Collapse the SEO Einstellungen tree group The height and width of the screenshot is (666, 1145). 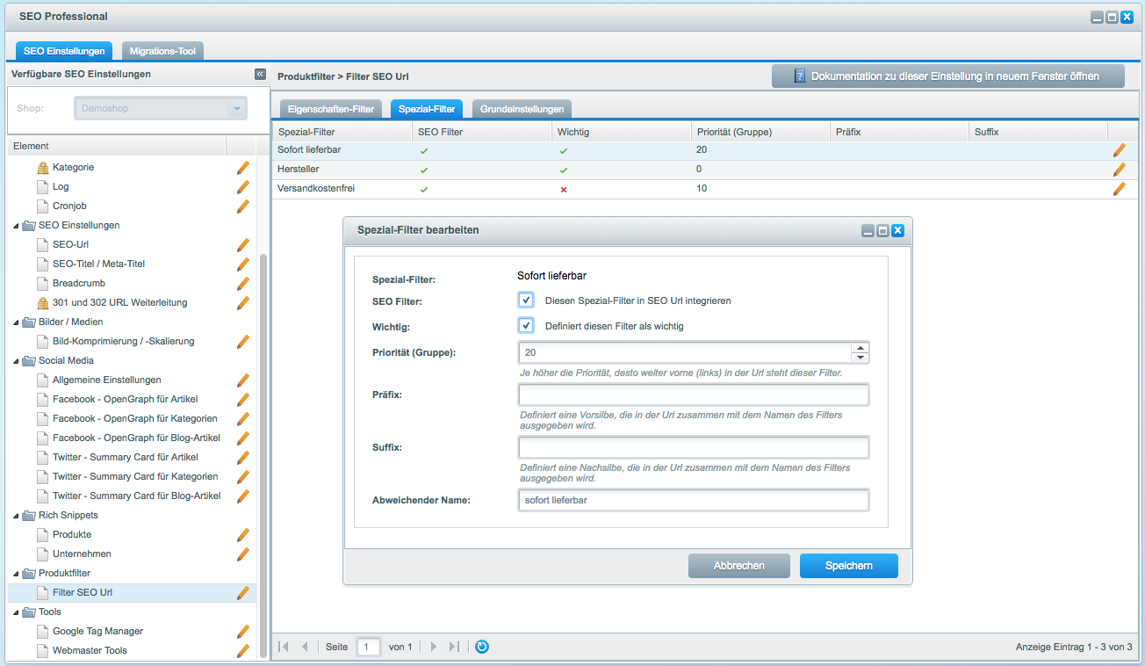tap(17, 226)
